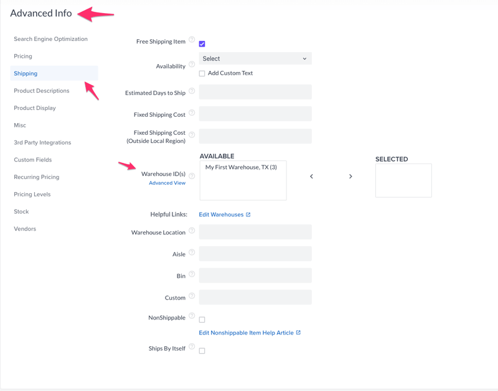
Task: Open the Availability Select dropdown
Action: (x=255, y=58)
